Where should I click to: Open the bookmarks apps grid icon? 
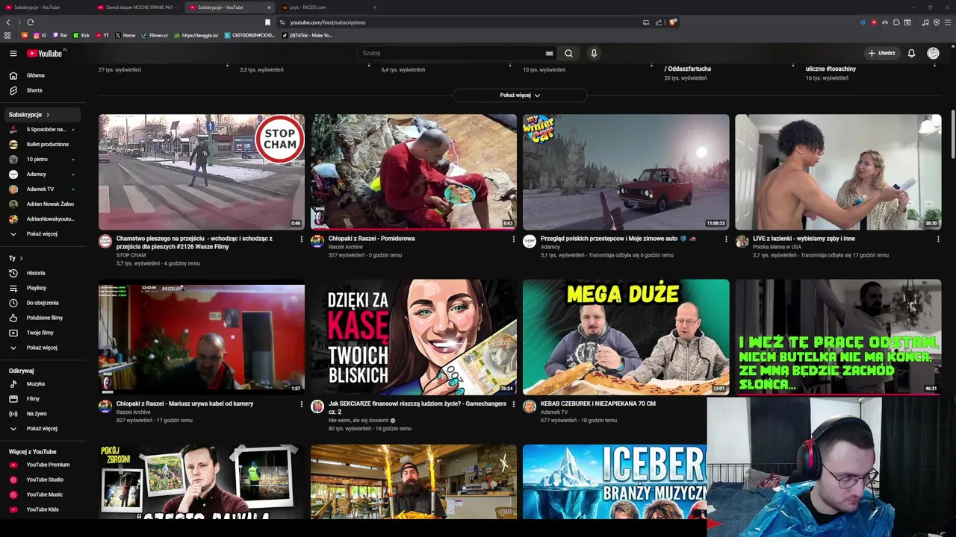click(x=7, y=35)
